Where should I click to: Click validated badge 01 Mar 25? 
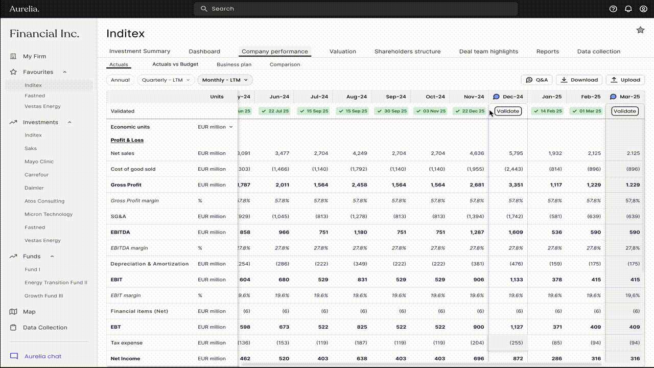pyautogui.click(x=586, y=111)
